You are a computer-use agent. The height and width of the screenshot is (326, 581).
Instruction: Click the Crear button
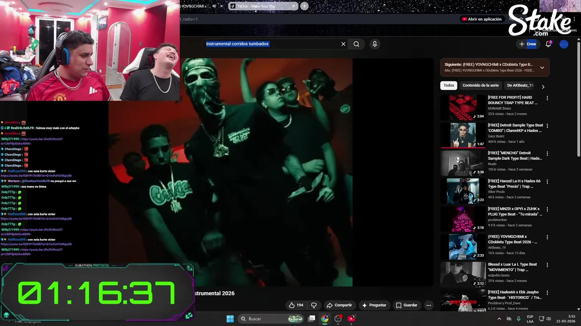[528, 44]
